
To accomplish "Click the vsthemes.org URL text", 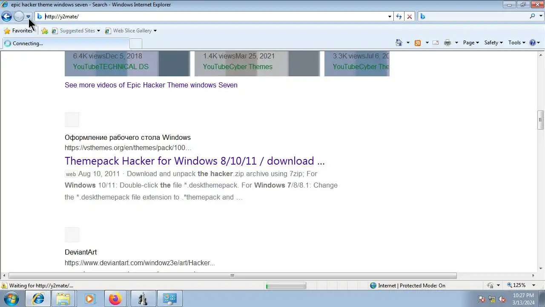I will point(128,148).
